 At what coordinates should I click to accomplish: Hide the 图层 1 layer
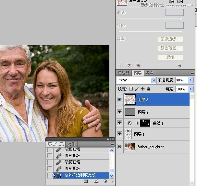click(x=120, y=134)
